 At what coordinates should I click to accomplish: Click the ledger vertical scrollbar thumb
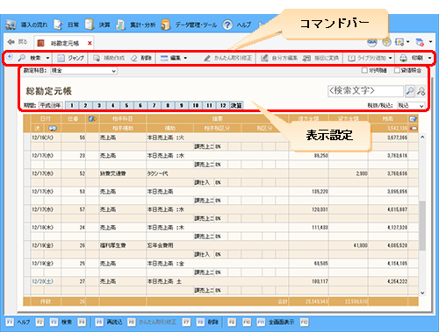point(422,225)
